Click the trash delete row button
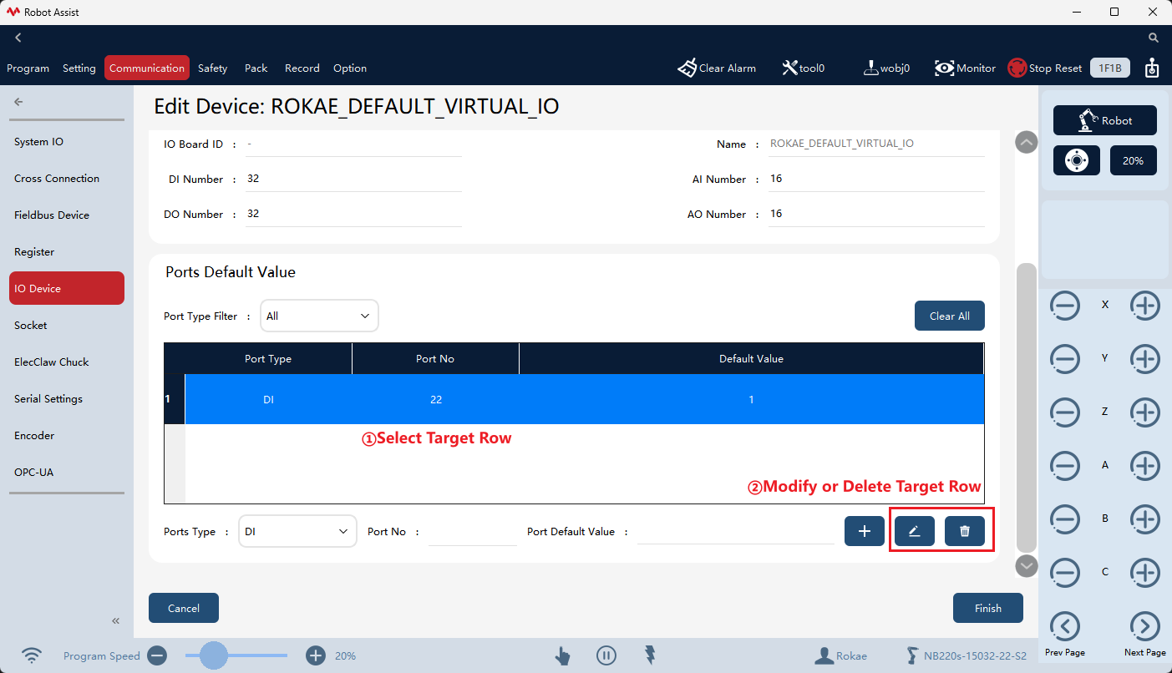The height and width of the screenshot is (673, 1172). pos(965,531)
